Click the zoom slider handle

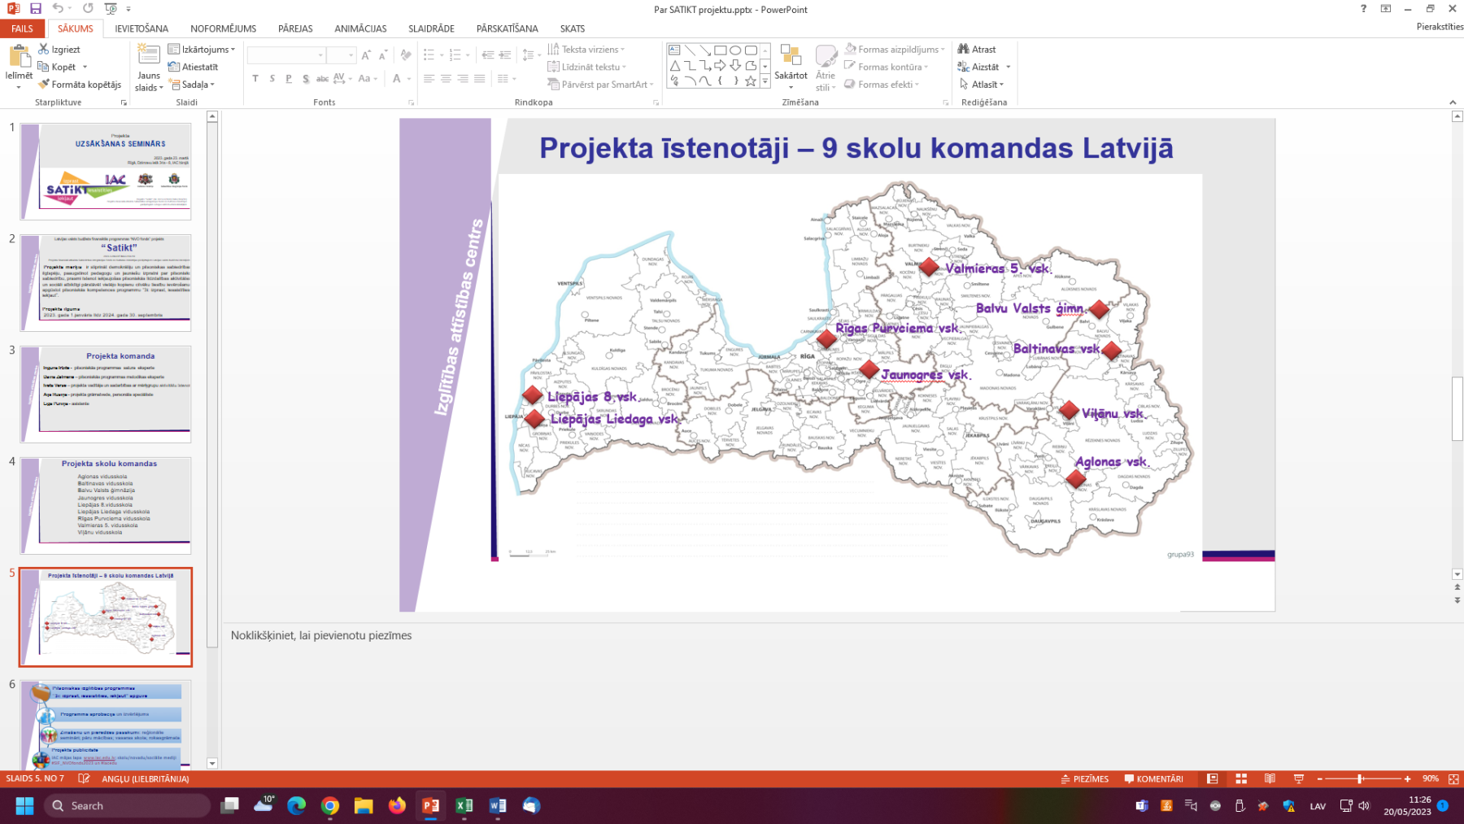[x=1360, y=779]
